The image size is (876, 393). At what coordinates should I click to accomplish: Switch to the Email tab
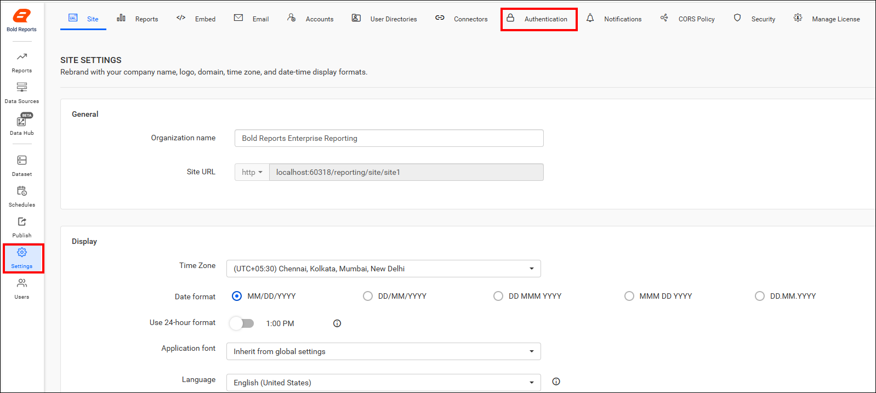[260, 19]
